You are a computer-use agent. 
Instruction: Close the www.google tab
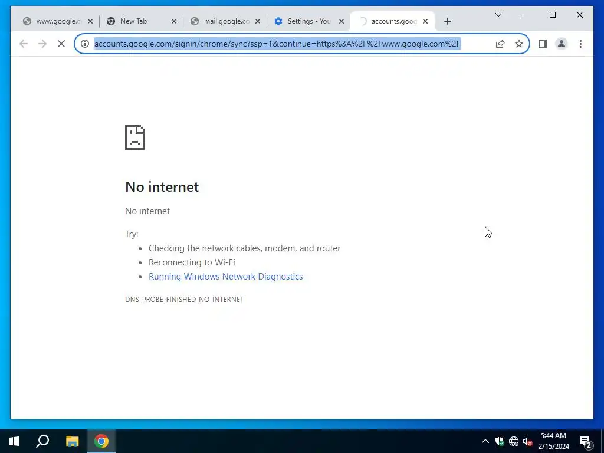(90, 22)
